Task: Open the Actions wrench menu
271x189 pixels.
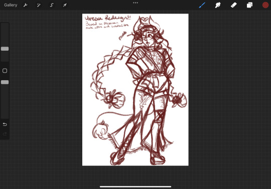Action: [26, 5]
